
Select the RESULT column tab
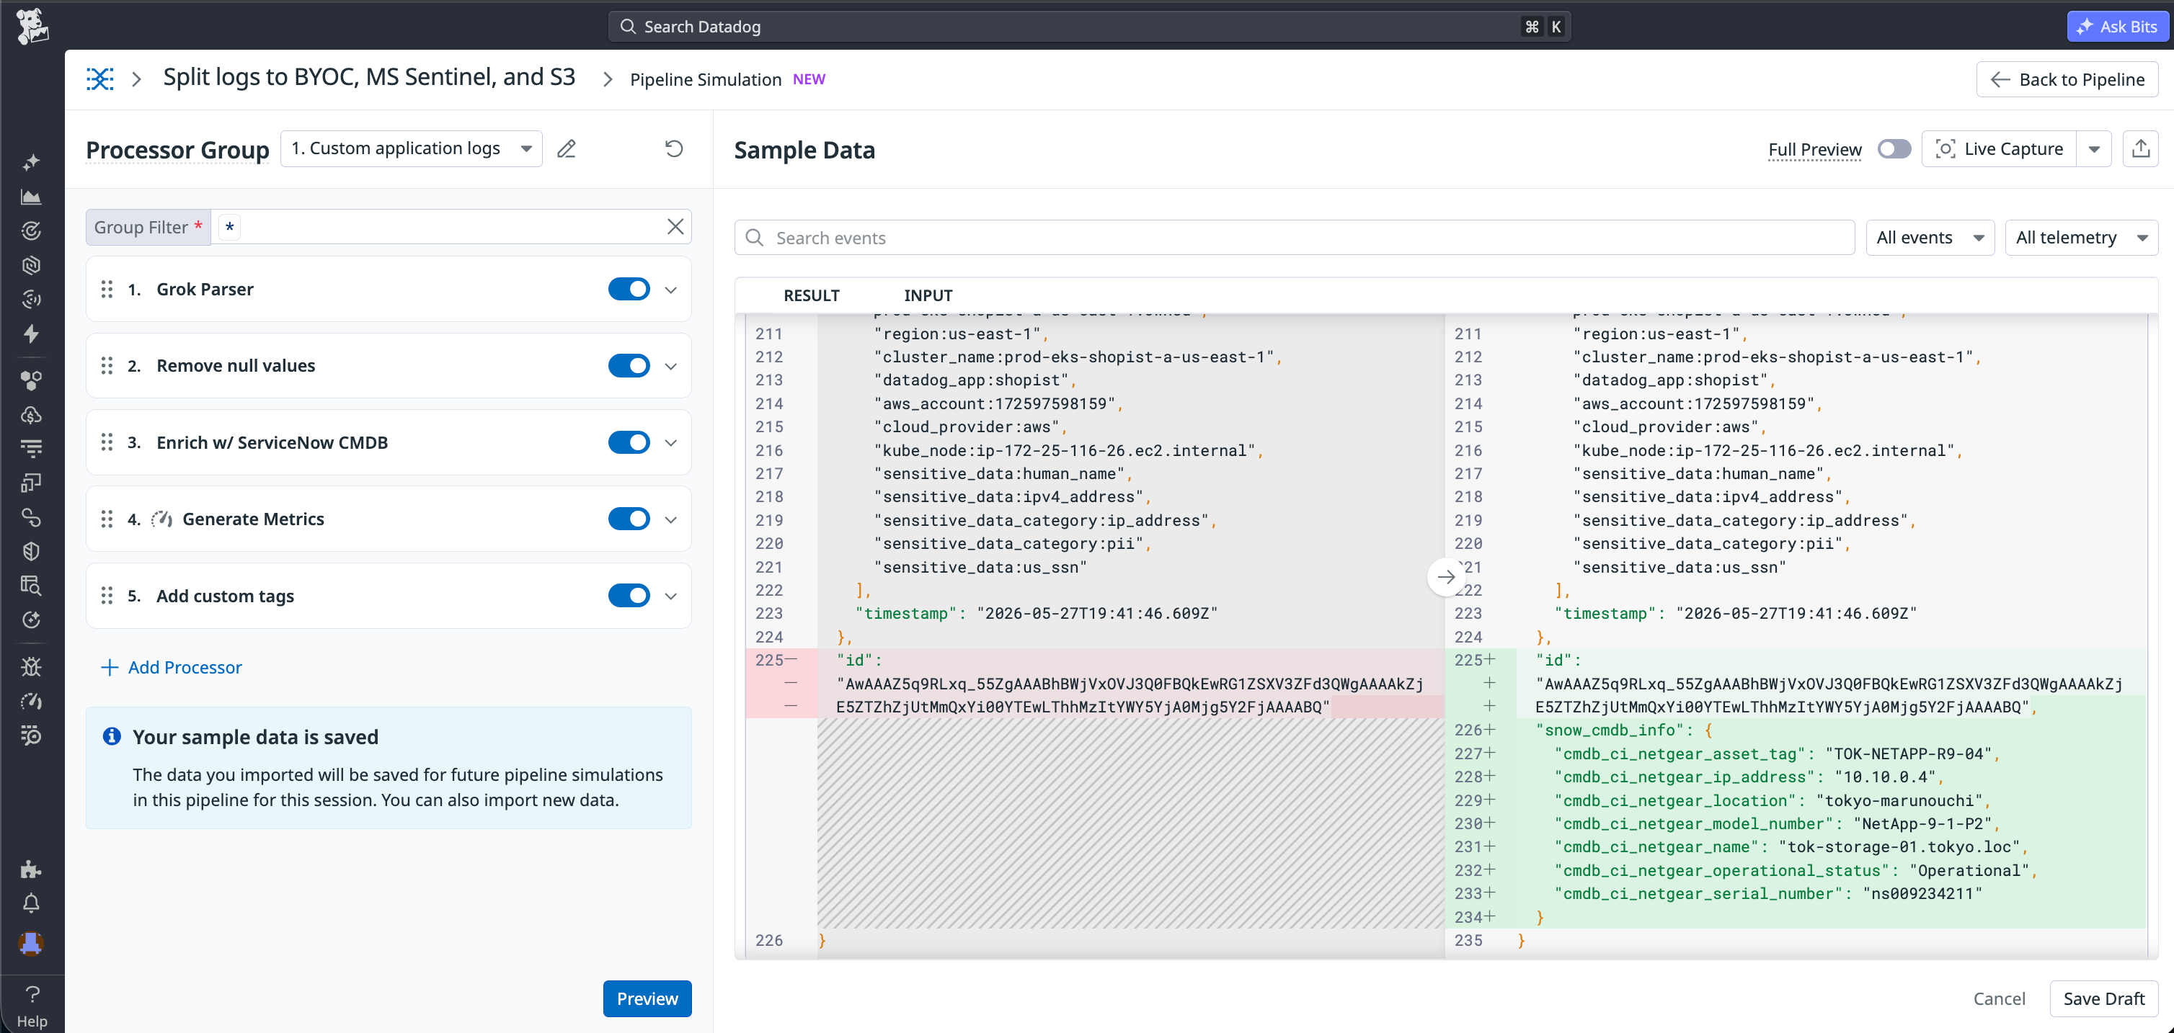pos(811,295)
